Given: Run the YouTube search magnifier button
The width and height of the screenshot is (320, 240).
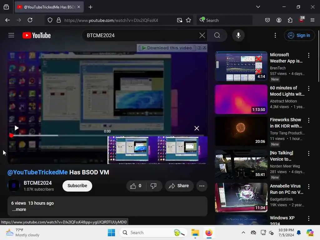Looking at the screenshot, I should pyautogui.click(x=217, y=35).
